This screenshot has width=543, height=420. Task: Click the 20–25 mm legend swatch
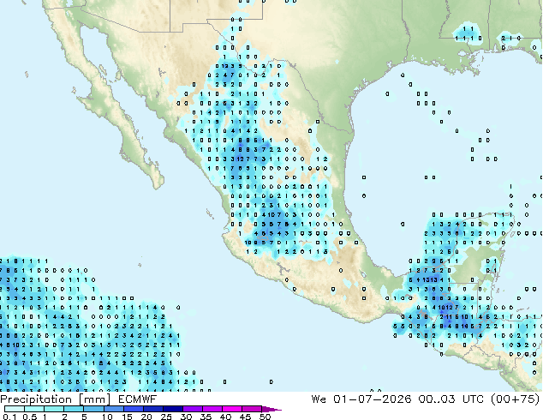(153, 409)
